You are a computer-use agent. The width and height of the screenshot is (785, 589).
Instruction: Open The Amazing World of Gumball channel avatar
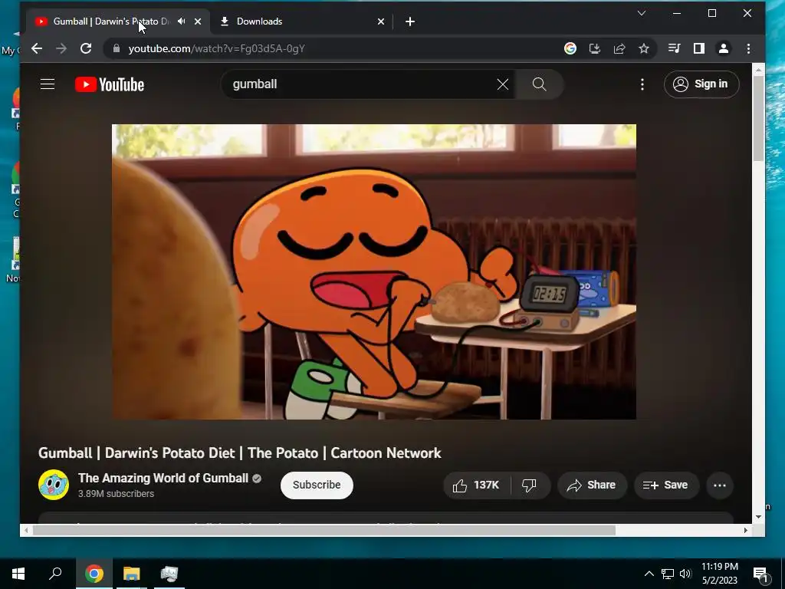click(x=54, y=485)
